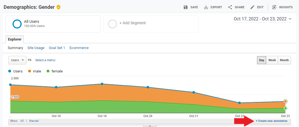The height and width of the screenshot is (127, 299).
Task: Select the Explorer tab
Action: click(x=15, y=39)
